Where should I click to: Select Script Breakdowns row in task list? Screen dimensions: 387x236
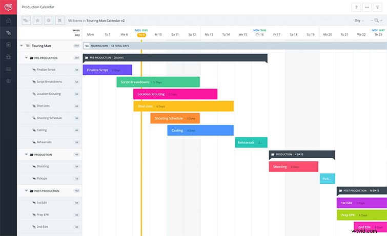tap(50, 82)
